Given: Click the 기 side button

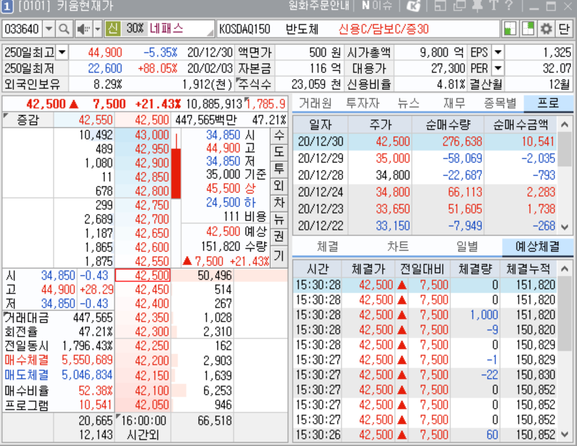Looking at the screenshot, I should [279, 255].
